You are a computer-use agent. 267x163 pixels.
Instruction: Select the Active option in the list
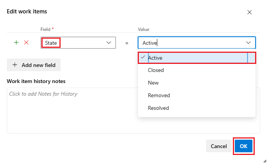(197, 58)
